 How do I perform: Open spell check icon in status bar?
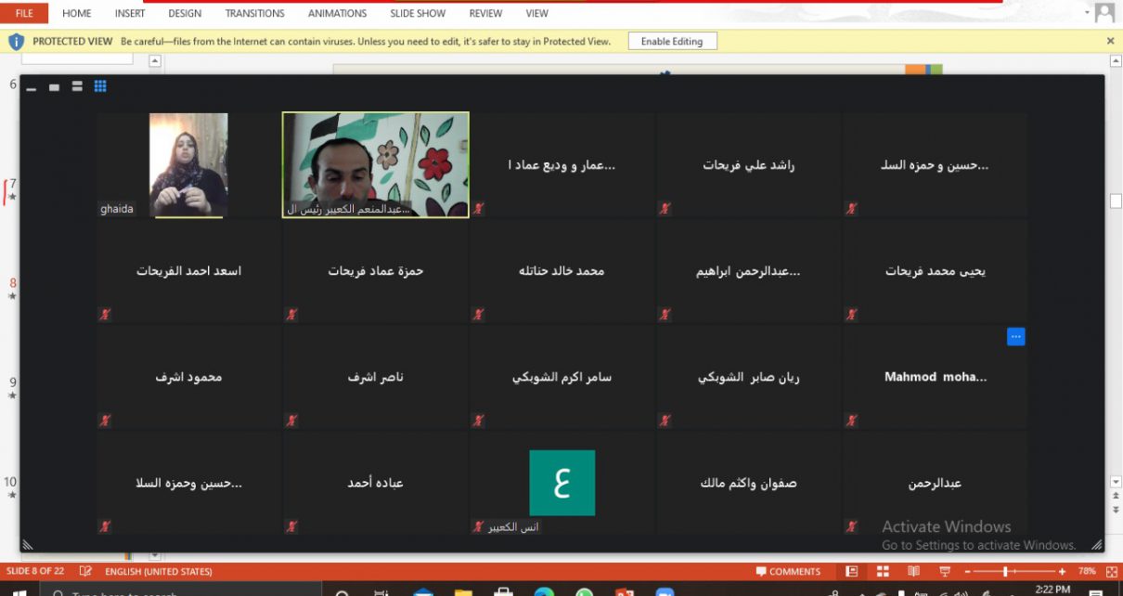click(x=85, y=572)
